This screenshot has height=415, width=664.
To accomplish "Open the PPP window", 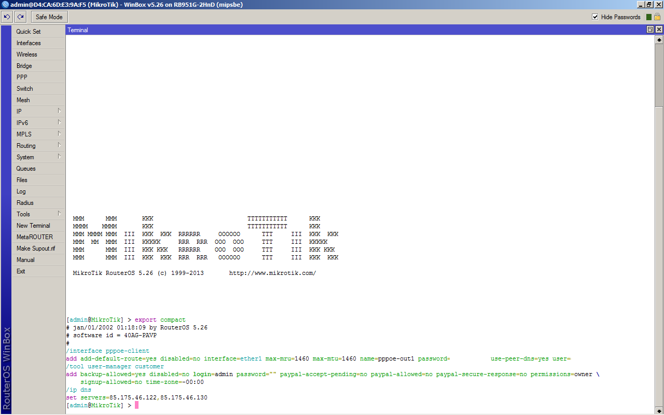I will tap(38, 77).
